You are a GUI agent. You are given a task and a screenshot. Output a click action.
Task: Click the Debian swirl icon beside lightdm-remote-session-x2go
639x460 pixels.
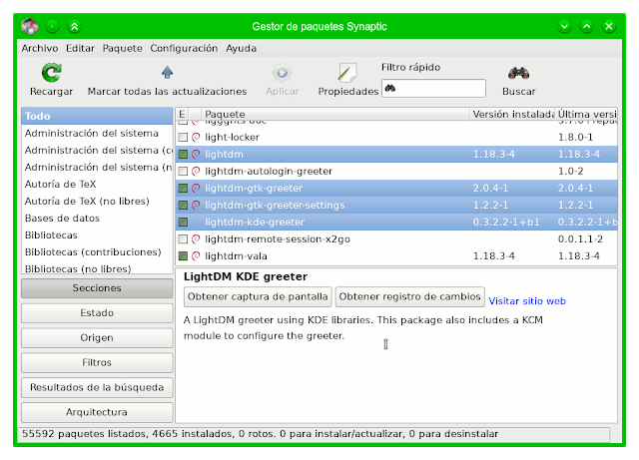click(196, 239)
